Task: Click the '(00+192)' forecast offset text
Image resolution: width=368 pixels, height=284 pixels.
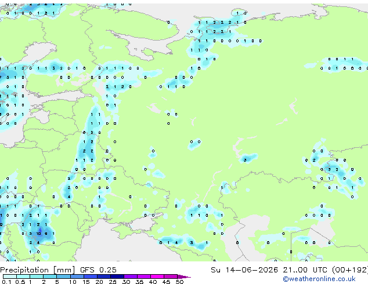Action: pyautogui.click(x=350, y=270)
